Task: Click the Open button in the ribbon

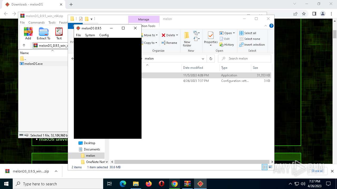Action: (226, 33)
